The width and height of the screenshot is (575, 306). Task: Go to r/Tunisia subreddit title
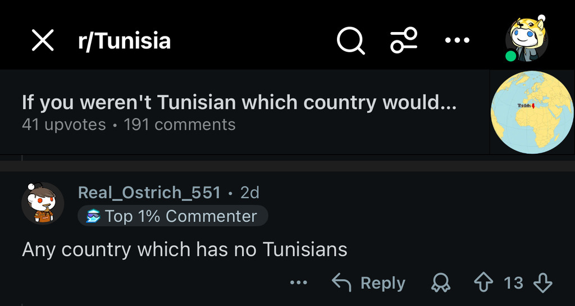(124, 40)
